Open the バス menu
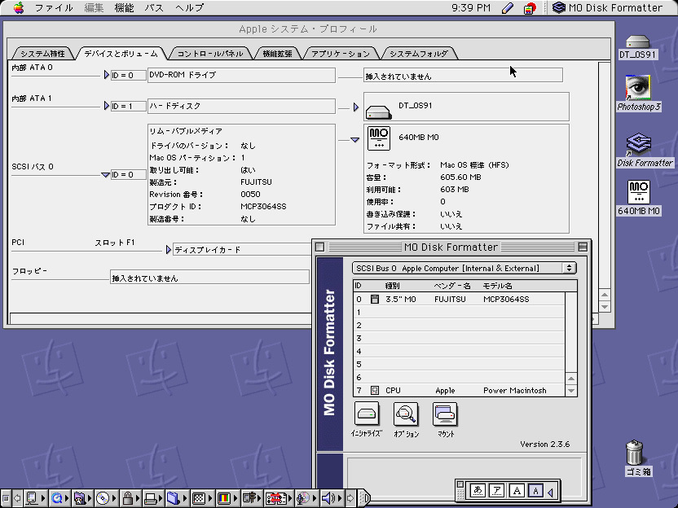 pos(154,8)
